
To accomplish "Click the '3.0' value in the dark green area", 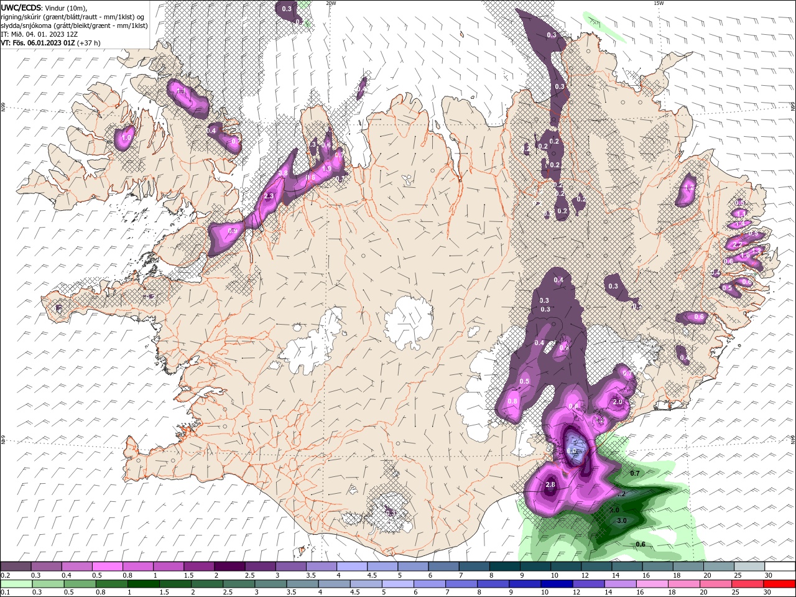I will (x=621, y=521).
